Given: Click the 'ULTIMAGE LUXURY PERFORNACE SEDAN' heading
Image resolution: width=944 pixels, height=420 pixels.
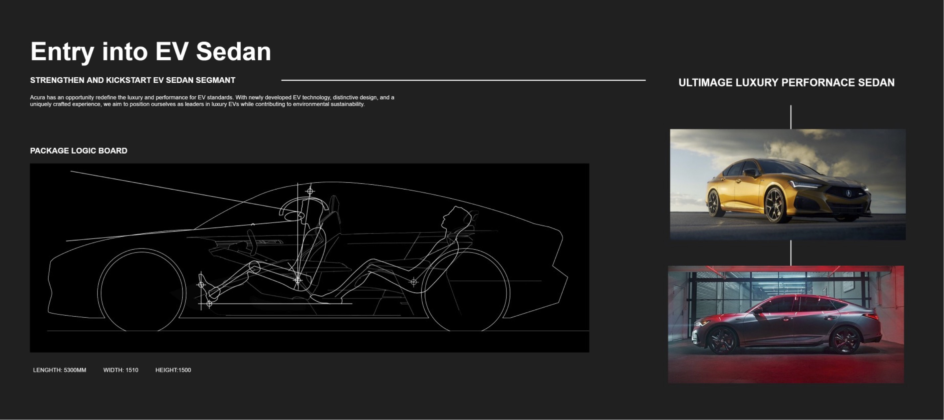Looking at the screenshot, I should [787, 83].
